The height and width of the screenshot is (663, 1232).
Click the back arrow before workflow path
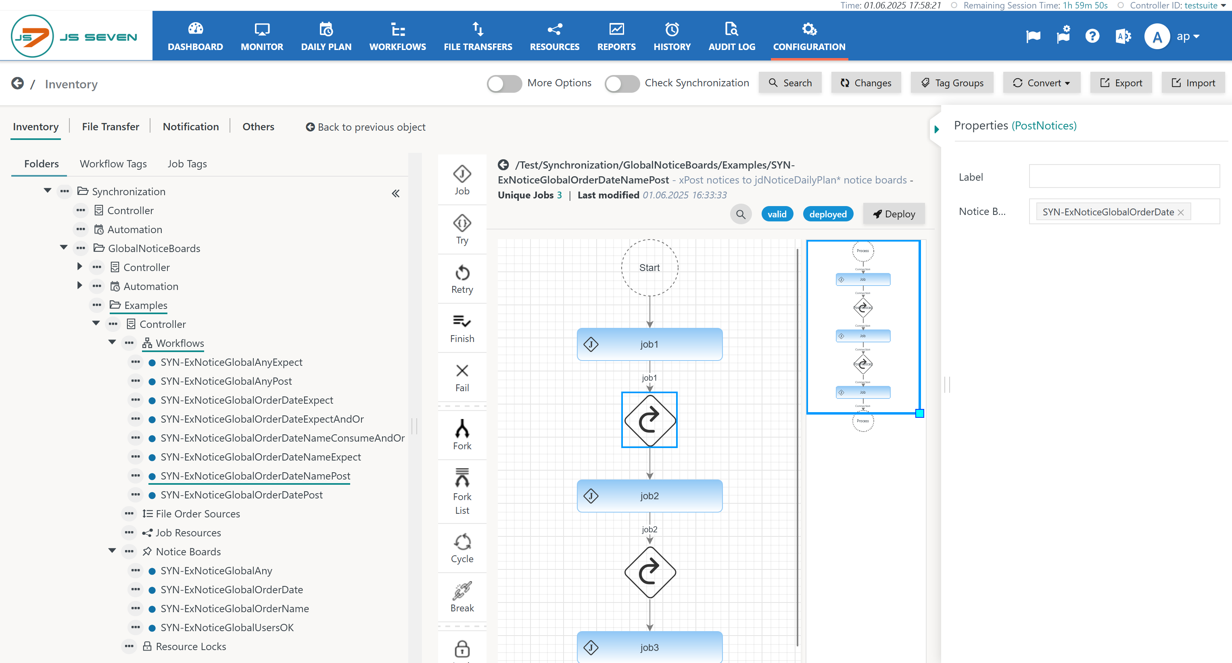[503, 165]
